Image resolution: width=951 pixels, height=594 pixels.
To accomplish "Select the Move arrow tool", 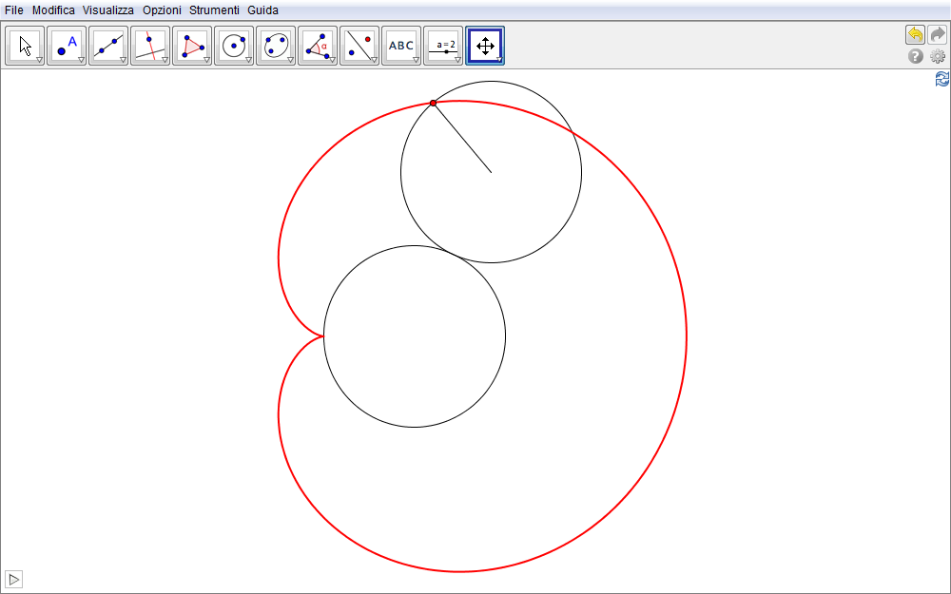I will (x=25, y=46).
